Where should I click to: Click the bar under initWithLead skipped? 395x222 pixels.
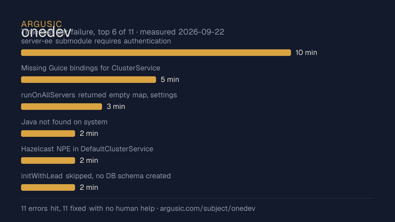click(x=48, y=187)
